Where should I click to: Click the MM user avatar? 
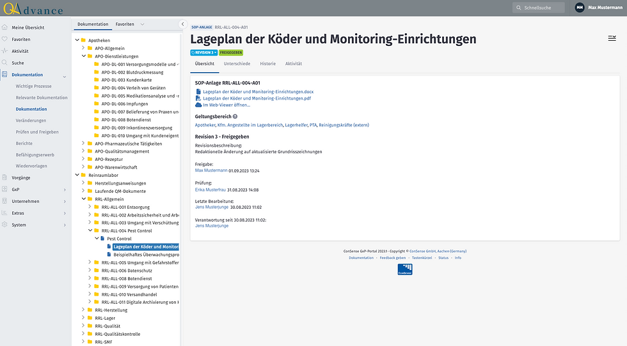point(580,8)
